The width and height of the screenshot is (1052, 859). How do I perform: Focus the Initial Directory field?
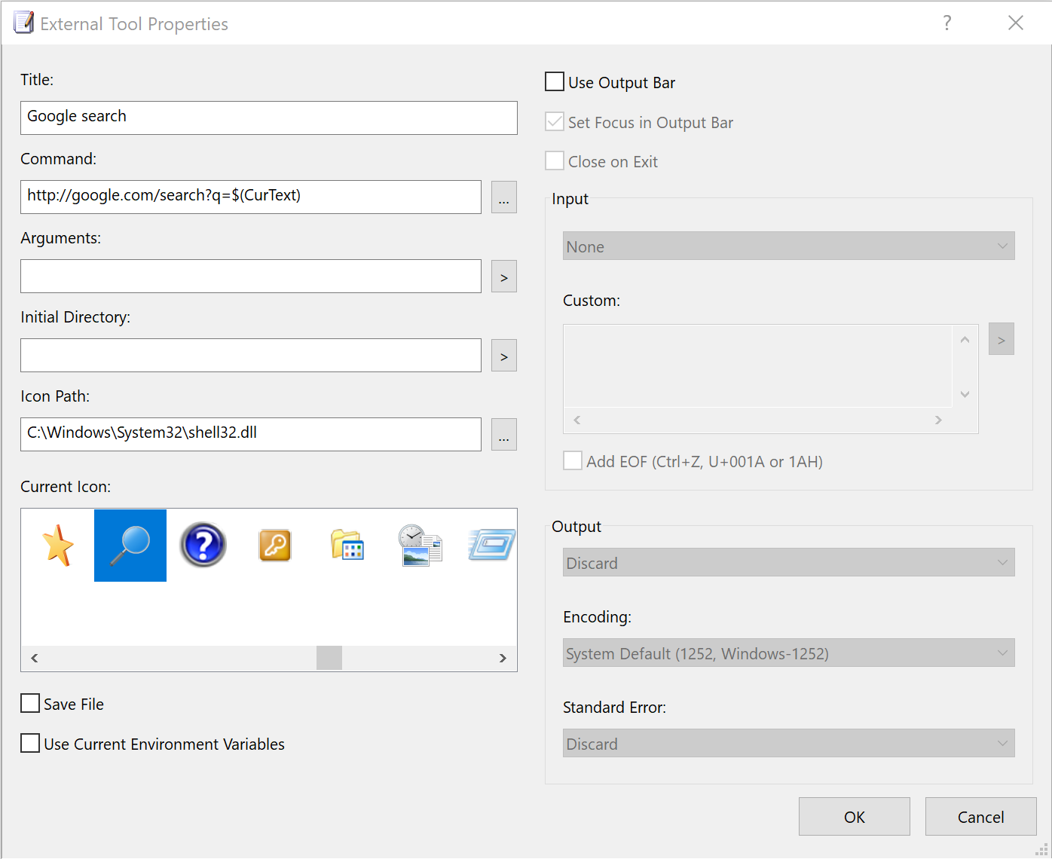251,355
